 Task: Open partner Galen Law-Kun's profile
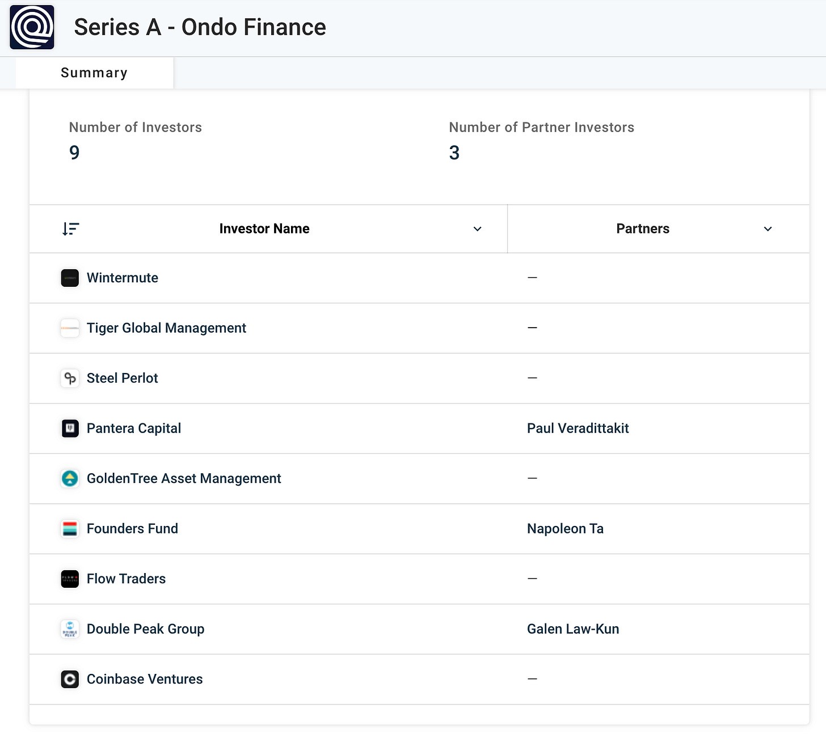(x=572, y=629)
